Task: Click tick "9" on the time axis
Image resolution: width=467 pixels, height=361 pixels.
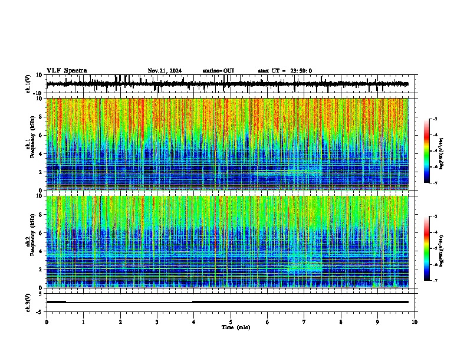Action: (377, 322)
